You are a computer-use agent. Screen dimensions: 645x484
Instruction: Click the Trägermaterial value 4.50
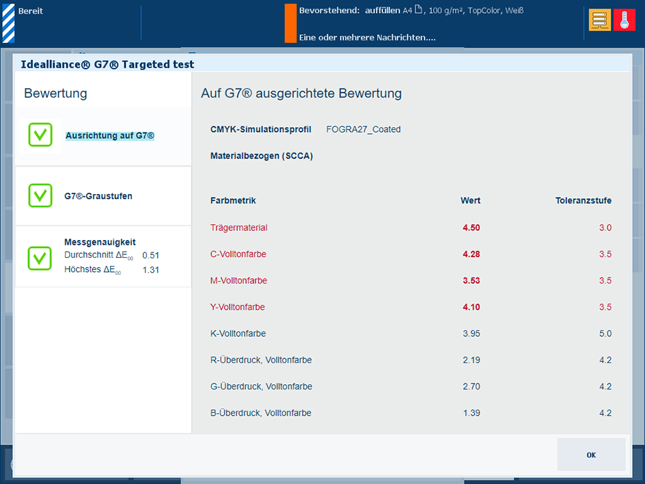pyautogui.click(x=471, y=228)
